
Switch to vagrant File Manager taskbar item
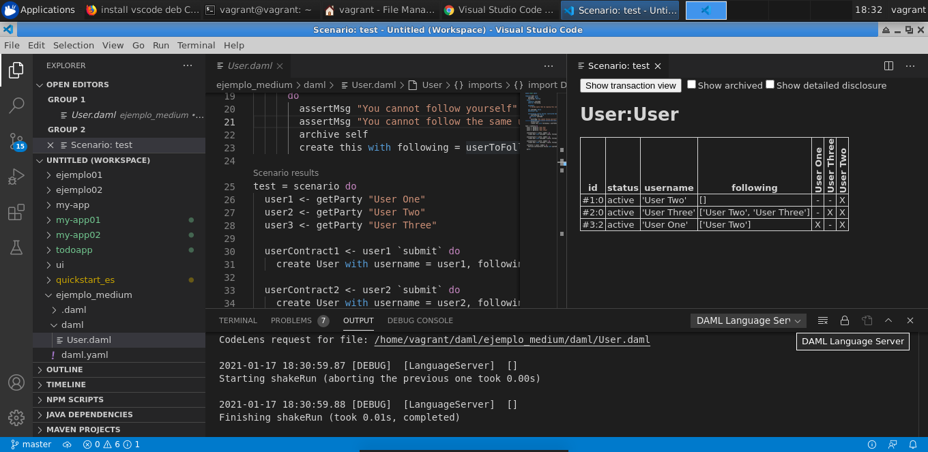tap(379, 10)
